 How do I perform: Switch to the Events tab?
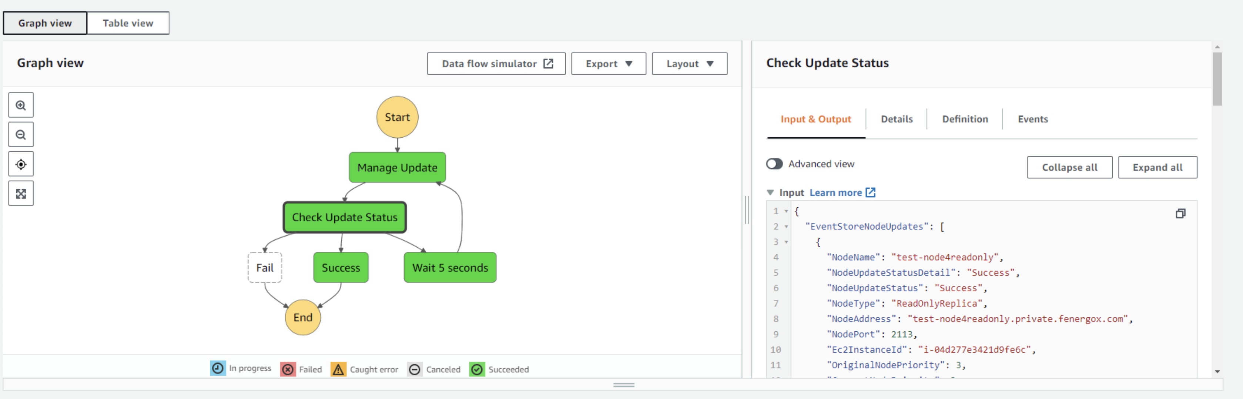tap(1032, 119)
